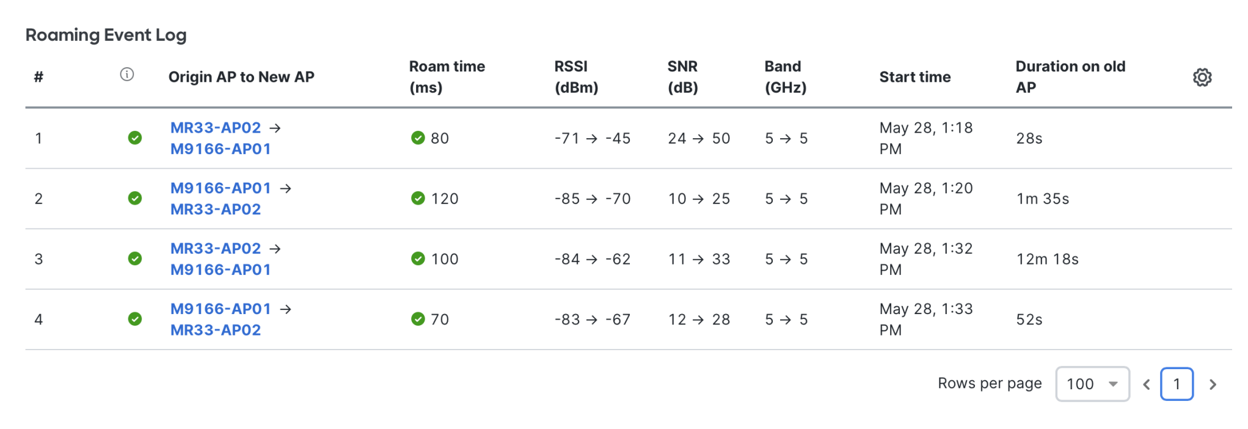This screenshot has width=1248, height=429.
Task: Click green status check for event 1
Action: [135, 138]
